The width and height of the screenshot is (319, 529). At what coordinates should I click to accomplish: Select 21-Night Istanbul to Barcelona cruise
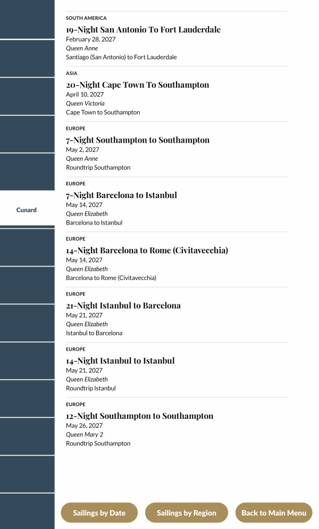pos(123,305)
